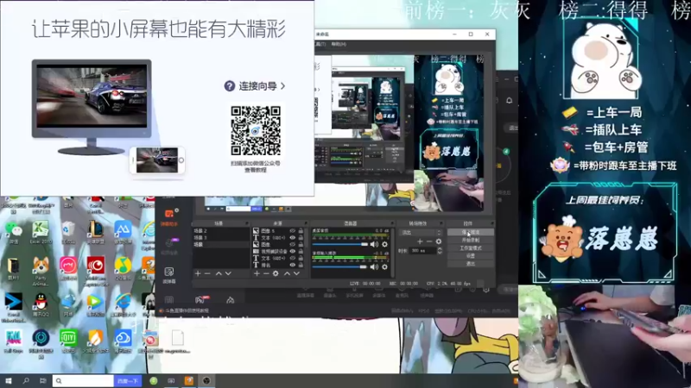The width and height of the screenshot is (691, 388).
Task: Remove the selected scene with minus icon
Action: tap(207, 273)
